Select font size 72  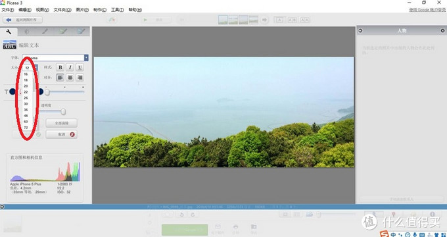point(26,128)
